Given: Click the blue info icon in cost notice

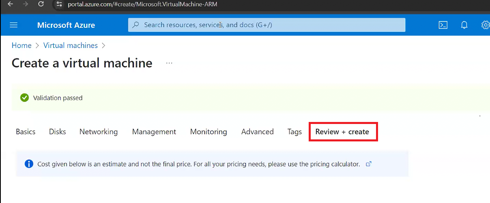Looking at the screenshot, I should click(29, 164).
